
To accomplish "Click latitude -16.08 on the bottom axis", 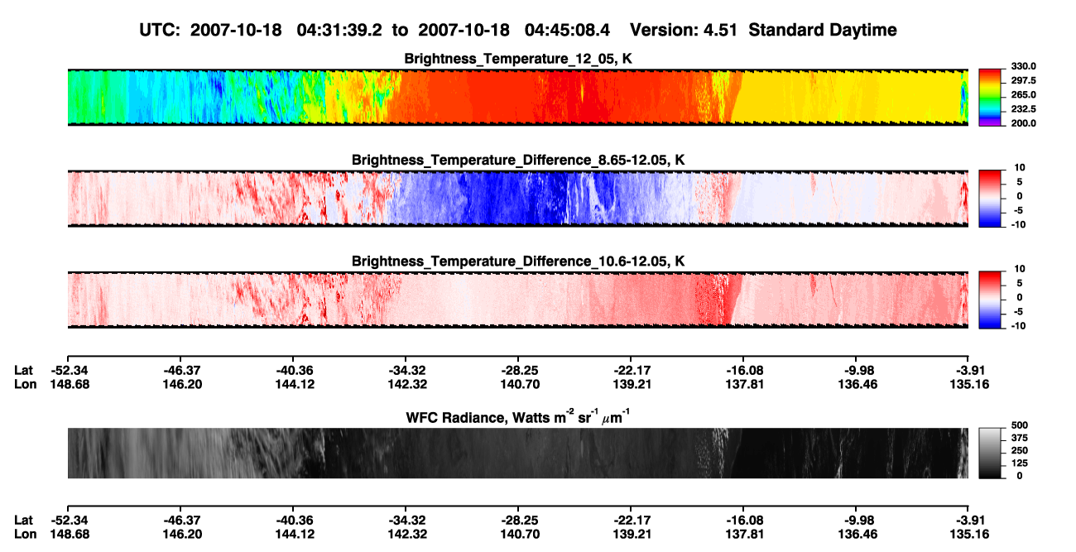I will pos(744,520).
